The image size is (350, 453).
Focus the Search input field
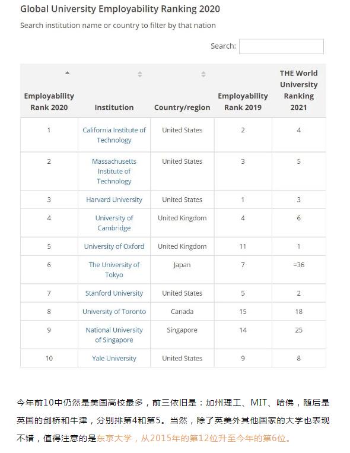(281, 46)
